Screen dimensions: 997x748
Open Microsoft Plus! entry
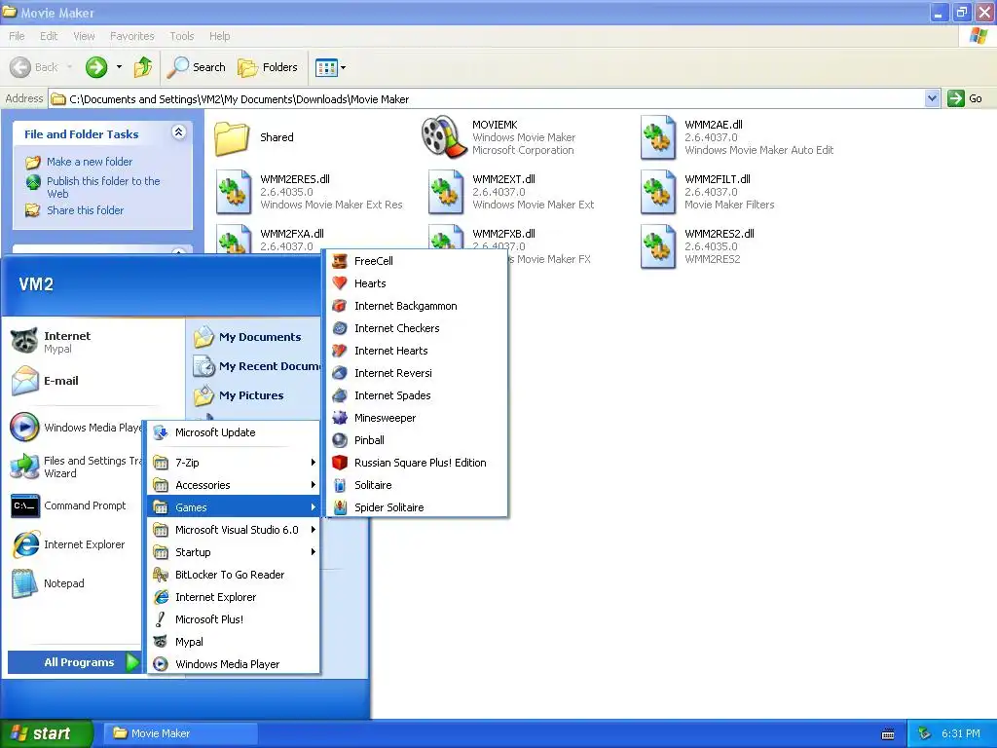pos(234,619)
